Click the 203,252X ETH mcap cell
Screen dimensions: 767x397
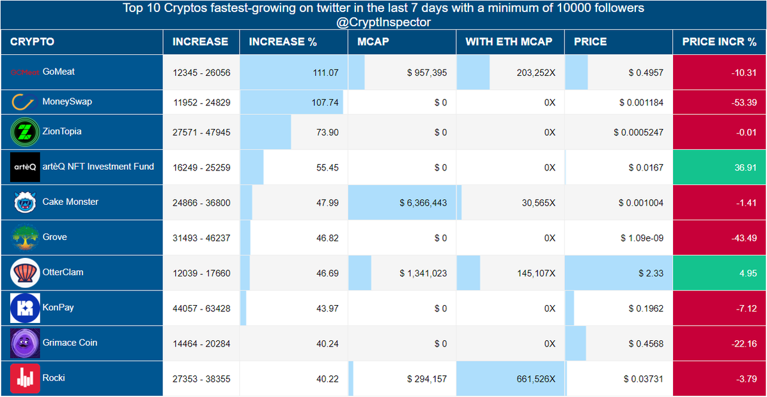pos(511,72)
